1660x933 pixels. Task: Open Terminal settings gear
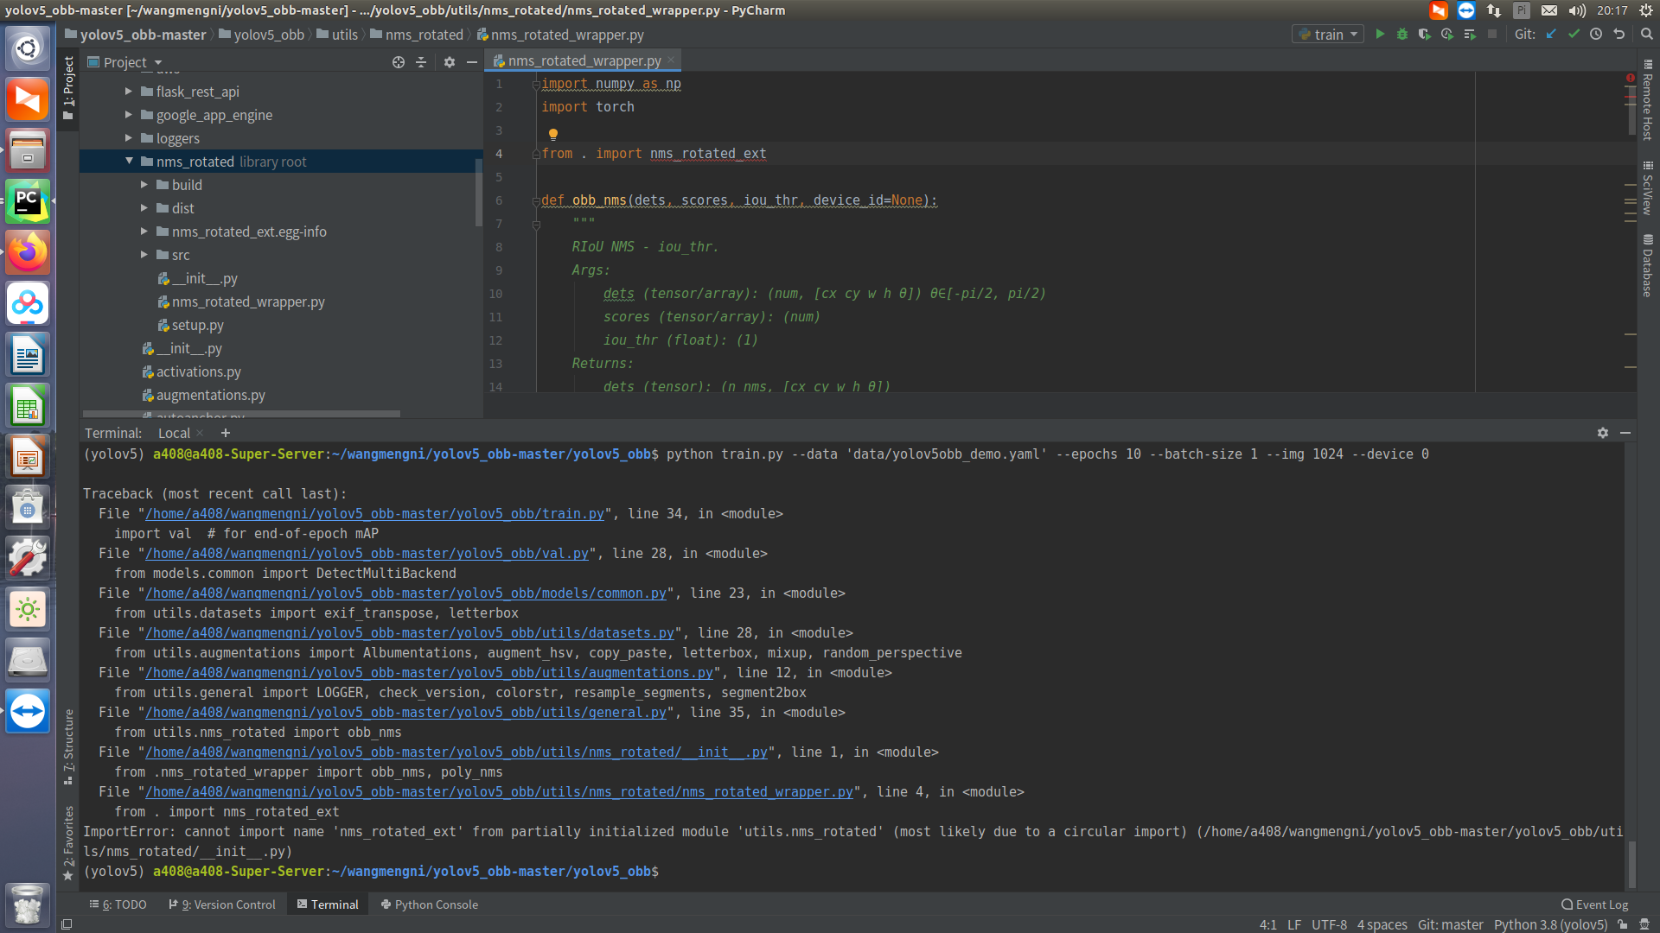point(1603,433)
